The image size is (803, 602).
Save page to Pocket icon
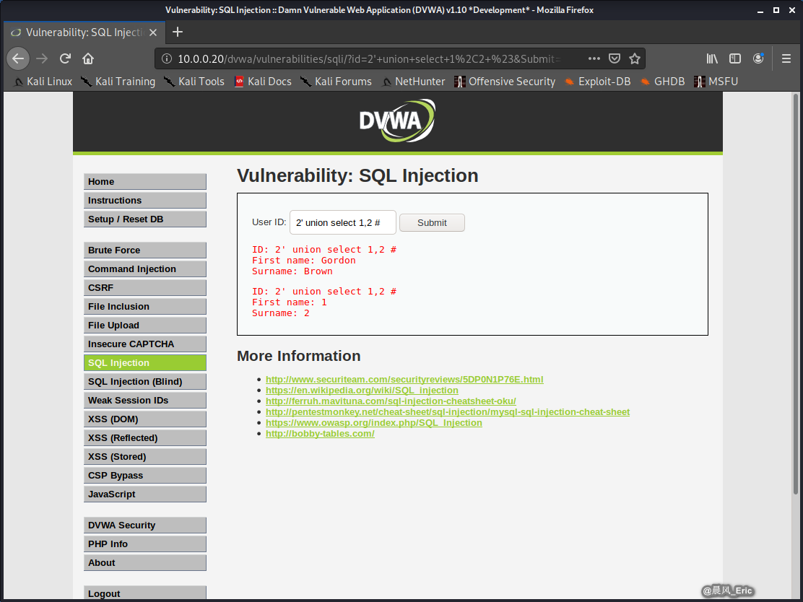[x=615, y=59]
